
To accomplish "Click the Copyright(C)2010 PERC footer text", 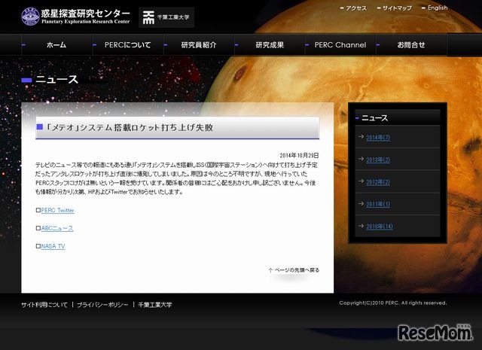I will pyautogui.click(x=393, y=303).
